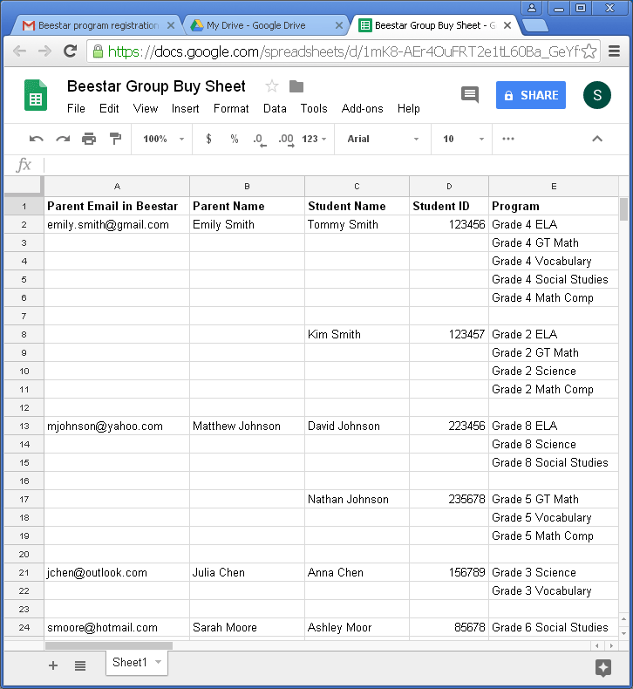
Task: Open the Explore button at bottom right
Action: [602, 667]
